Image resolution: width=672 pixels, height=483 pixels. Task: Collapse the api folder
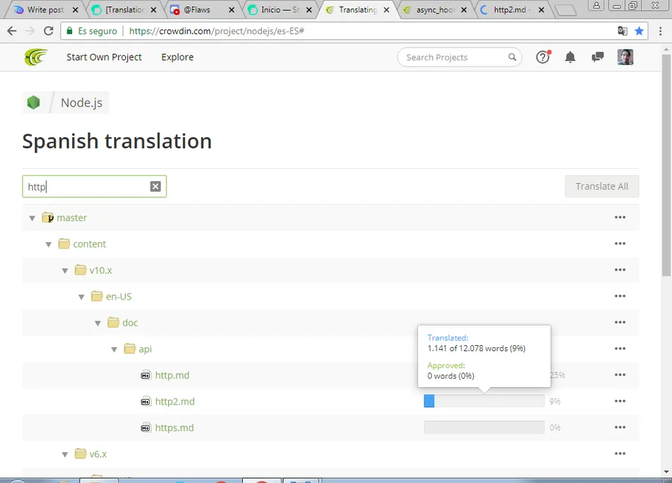pyautogui.click(x=114, y=349)
